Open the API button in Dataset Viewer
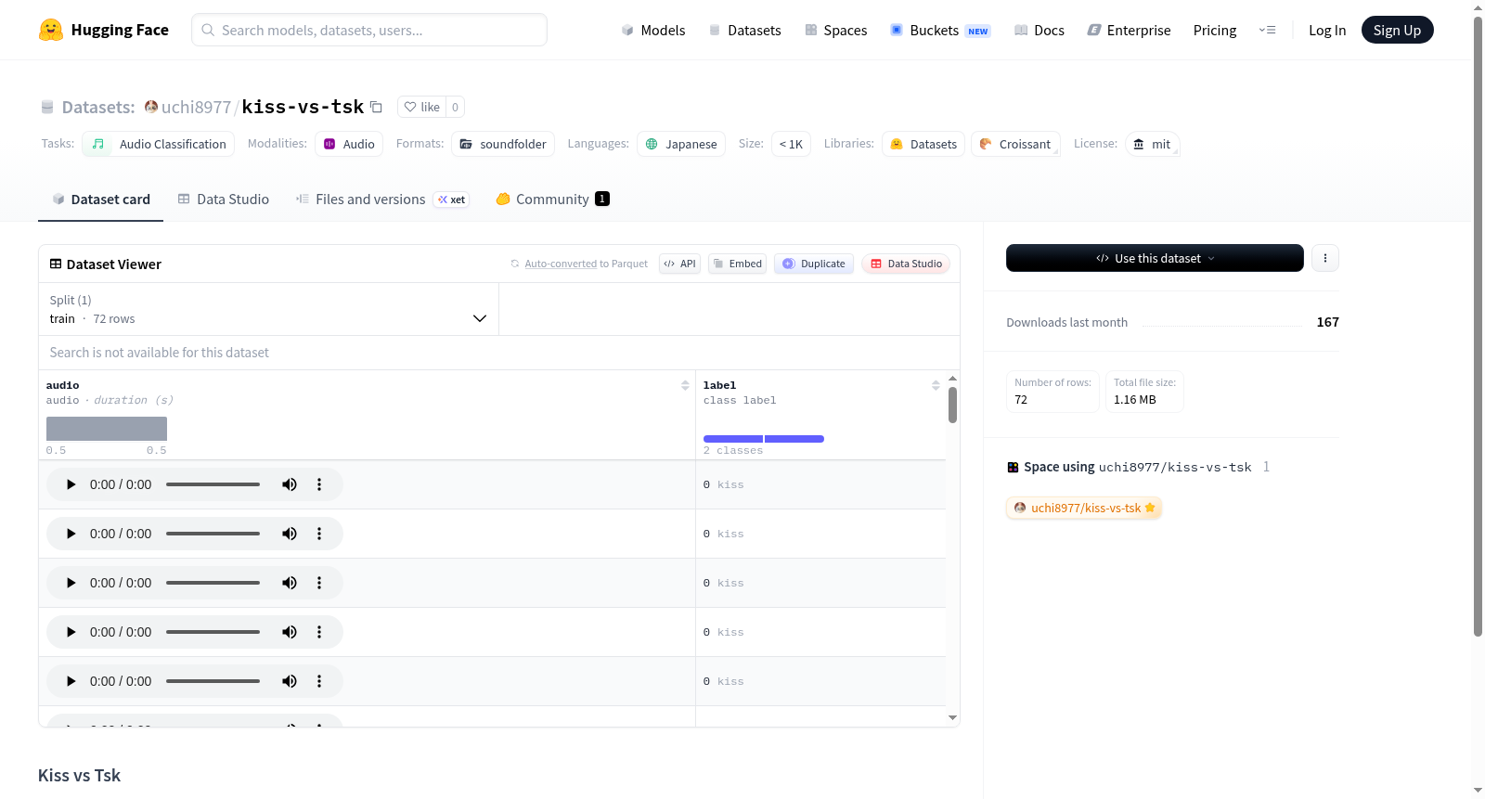1485x799 pixels. (x=679, y=264)
